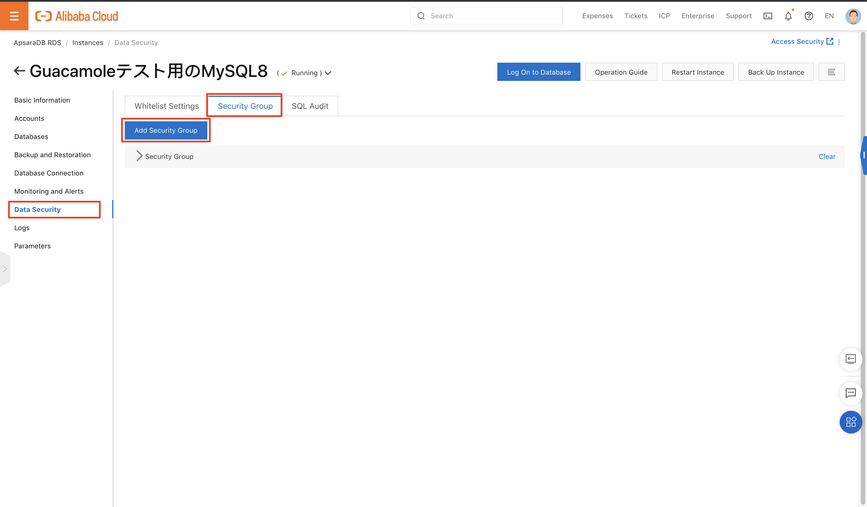867x507 pixels.
Task: Open Databases in sidebar
Action: tap(31, 136)
